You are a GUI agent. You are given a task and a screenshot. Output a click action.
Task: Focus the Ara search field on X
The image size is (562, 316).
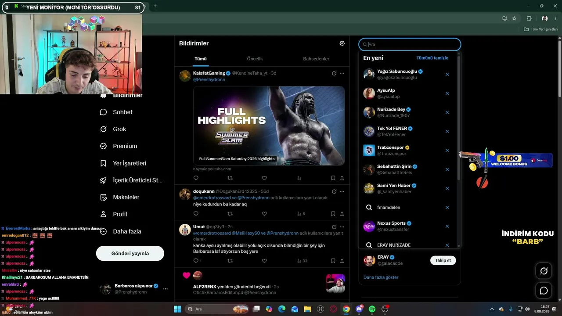pos(410,44)
